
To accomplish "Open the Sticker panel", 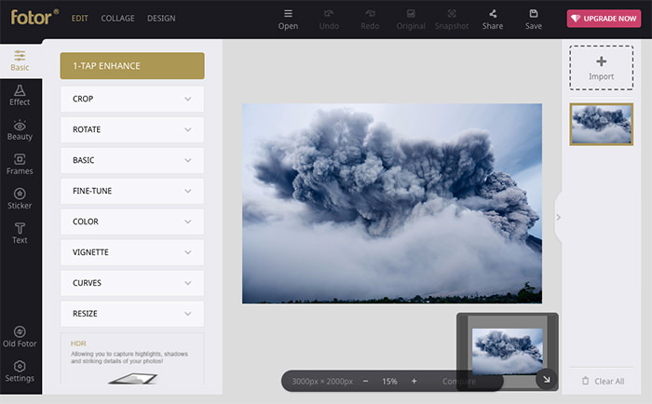I will (20, 198).
